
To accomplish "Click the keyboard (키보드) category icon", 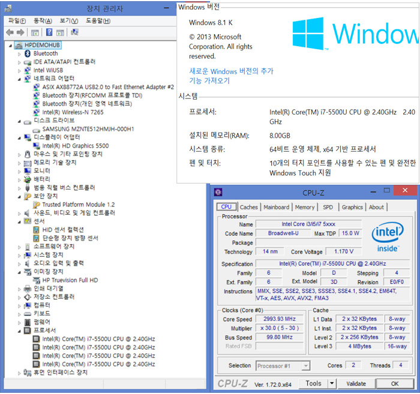I will (x=28, y=314).
